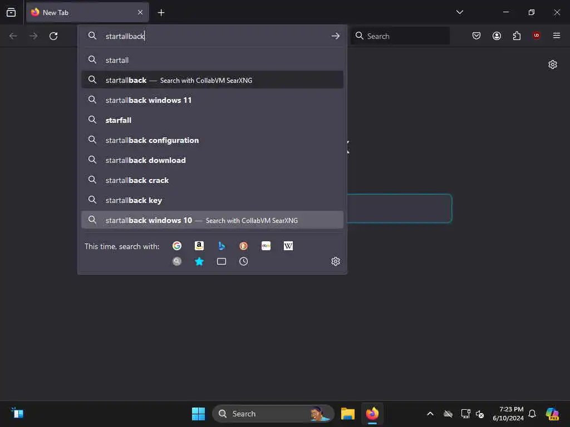Open the clock showing 7:23 PM

[508, 414]
